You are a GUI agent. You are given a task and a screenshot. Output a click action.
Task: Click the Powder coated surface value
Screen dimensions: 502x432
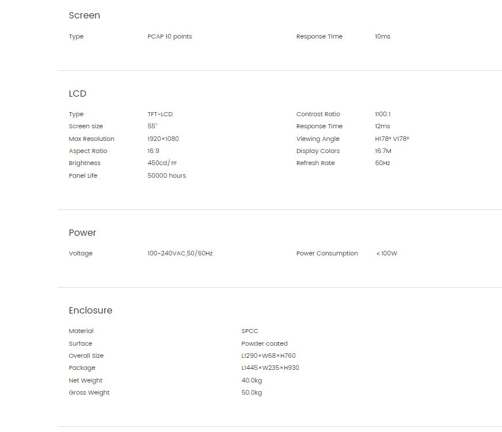(264, 343)
